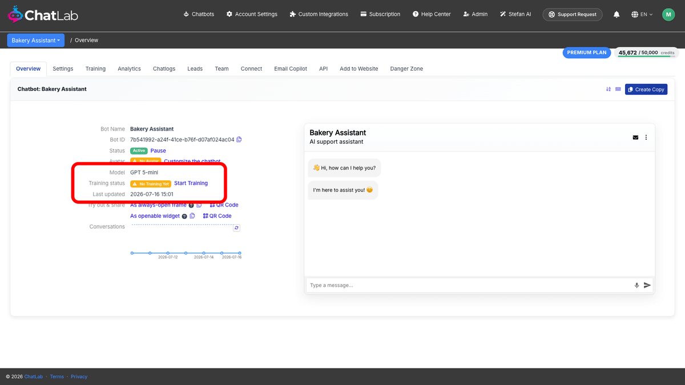
Task: Click the Pause link next to Active status
Action: pyautogui.click(x=158, y=151)
